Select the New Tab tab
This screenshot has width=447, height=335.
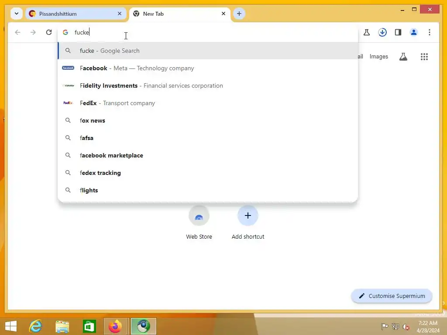coord(179,14)
